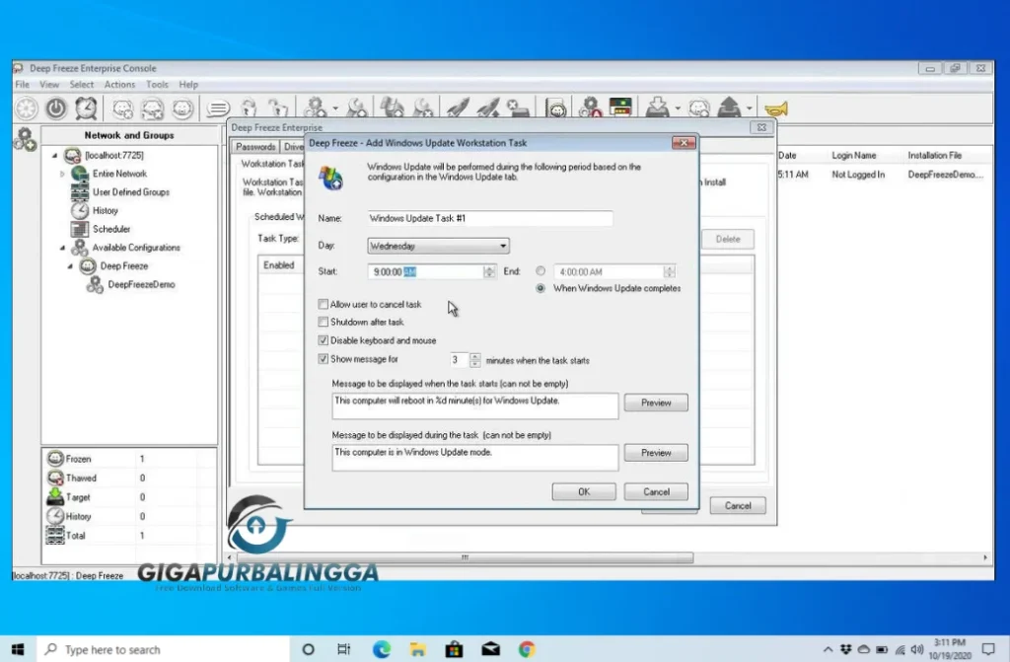Click the power/shutdown icon in the toolbar
Screen dimensions: 1010x662
click(56, 109)
